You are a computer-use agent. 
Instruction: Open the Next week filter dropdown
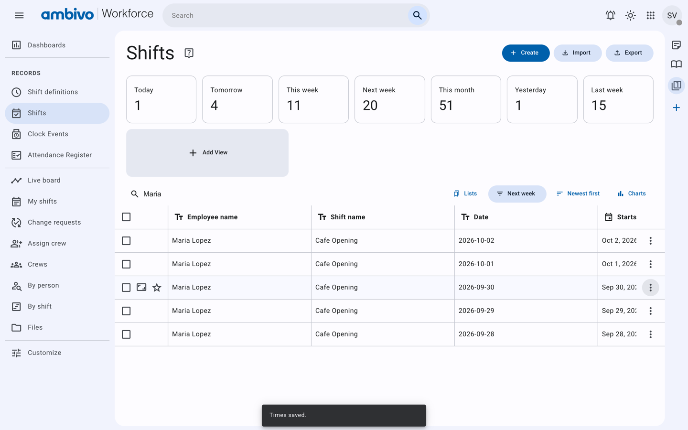[x=516, y=194]
